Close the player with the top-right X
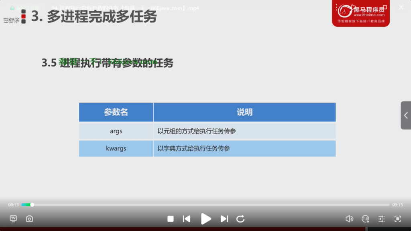This screenshot has width=411, height=231. click(x=400, y=8)
